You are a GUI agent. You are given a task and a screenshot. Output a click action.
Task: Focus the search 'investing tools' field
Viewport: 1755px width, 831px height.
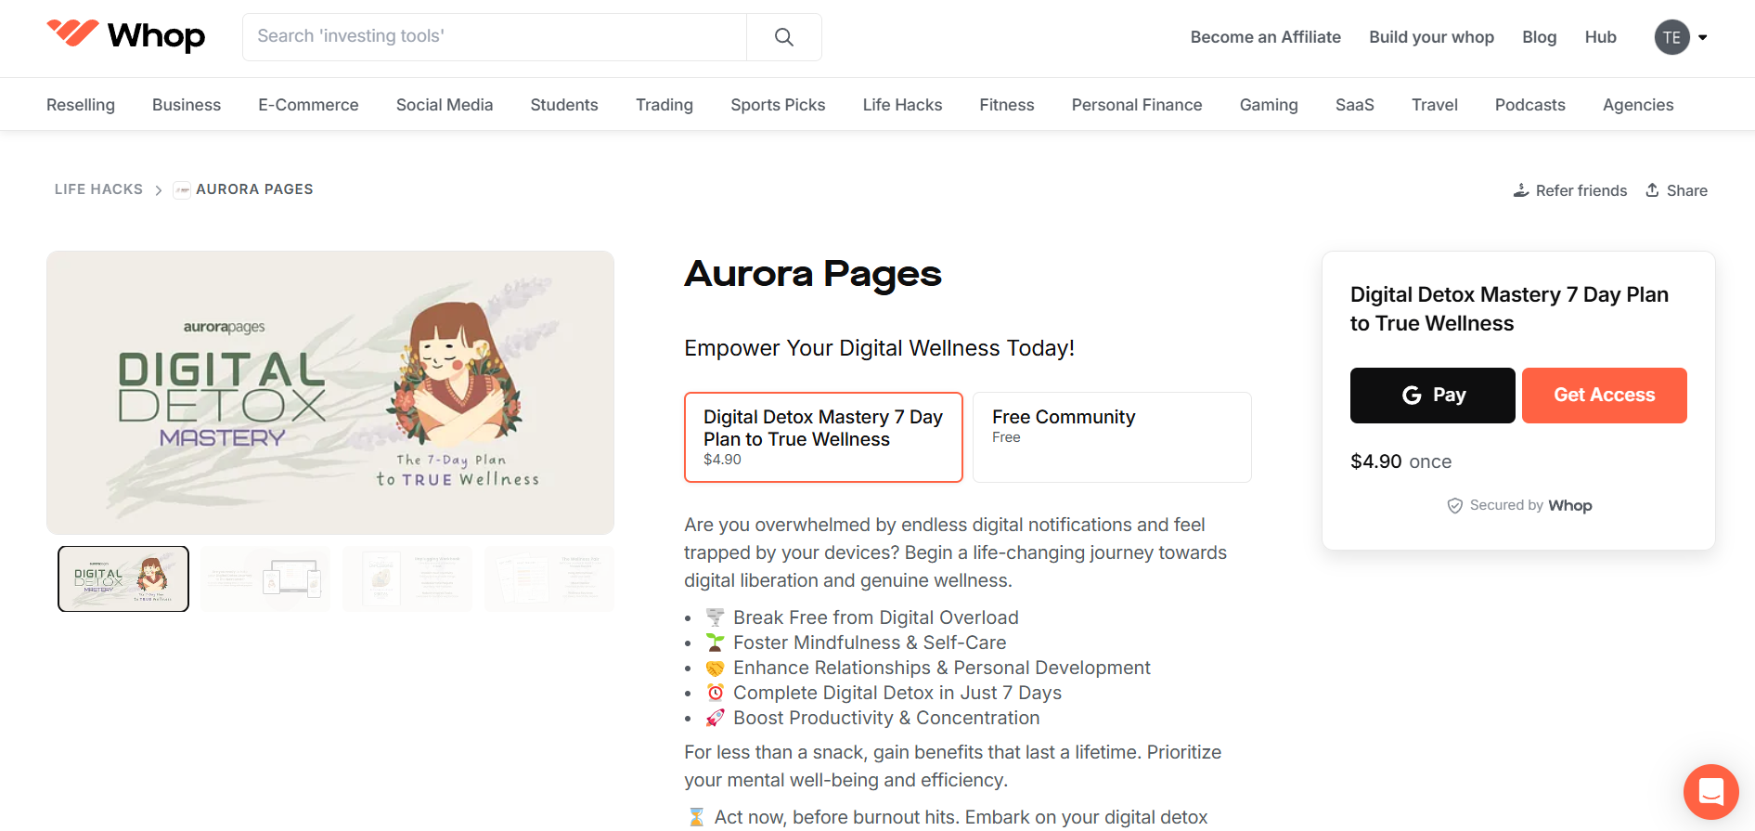495,37
